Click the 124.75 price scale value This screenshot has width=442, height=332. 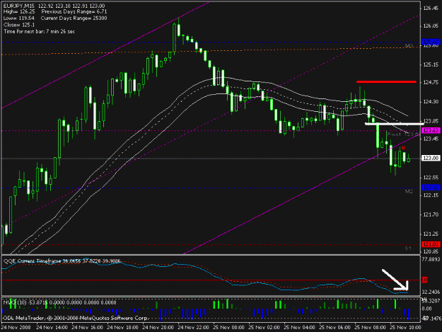coord(431,82)
